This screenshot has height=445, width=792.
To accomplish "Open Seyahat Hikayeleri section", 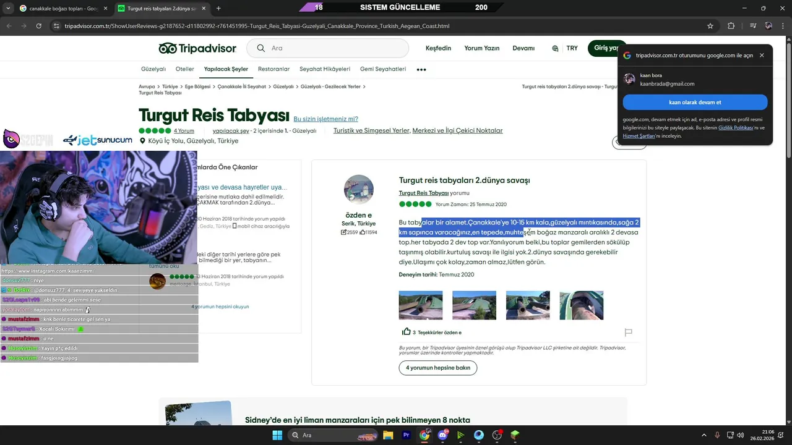I will tap(325, 69).
